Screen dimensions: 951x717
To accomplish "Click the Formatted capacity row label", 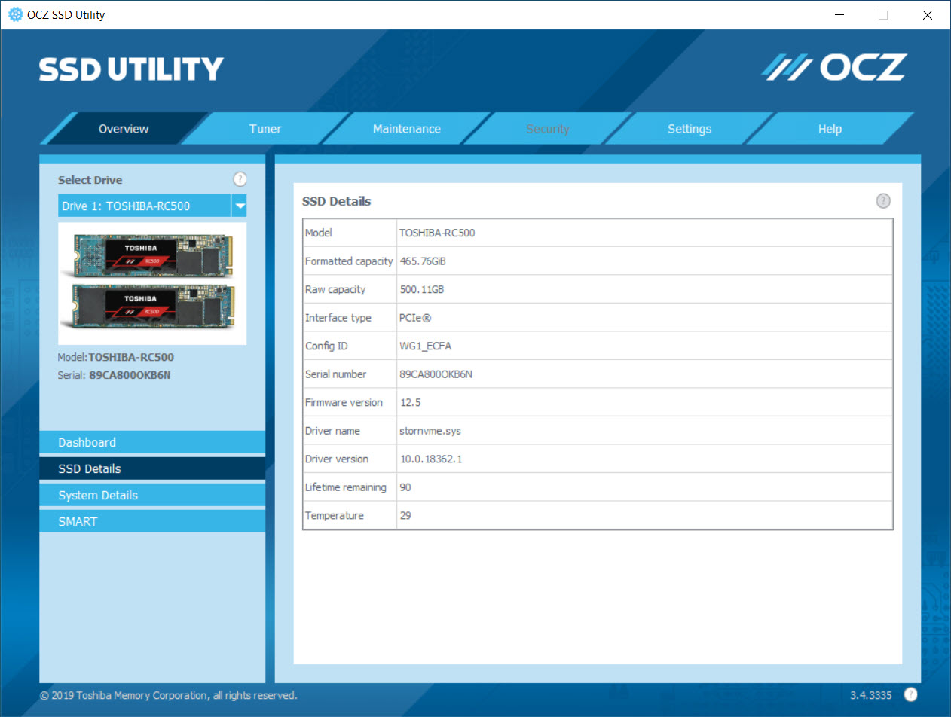I will coord(349,261).
